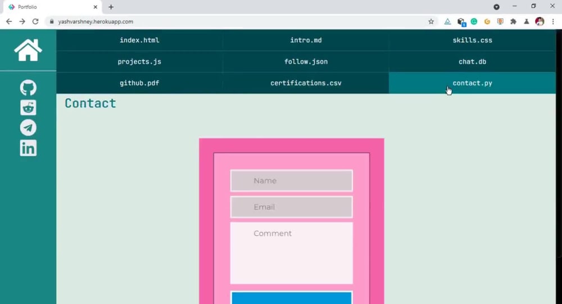Focus the Name input field

click(291, 181)
